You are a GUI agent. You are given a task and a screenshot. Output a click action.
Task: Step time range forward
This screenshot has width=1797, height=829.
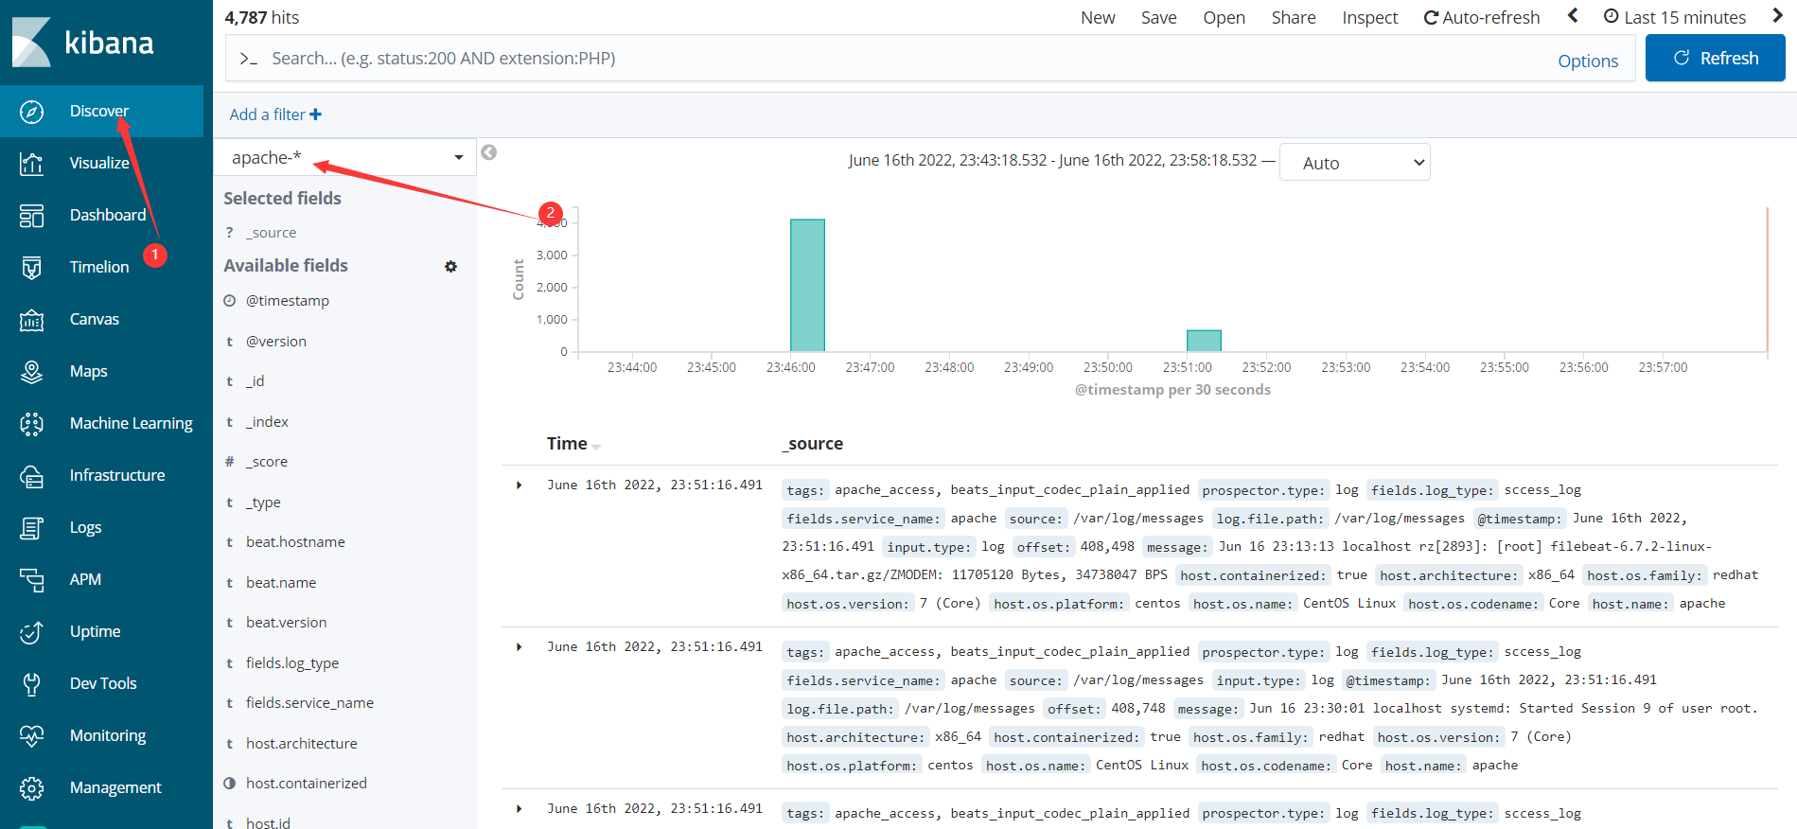[1777, 16]
